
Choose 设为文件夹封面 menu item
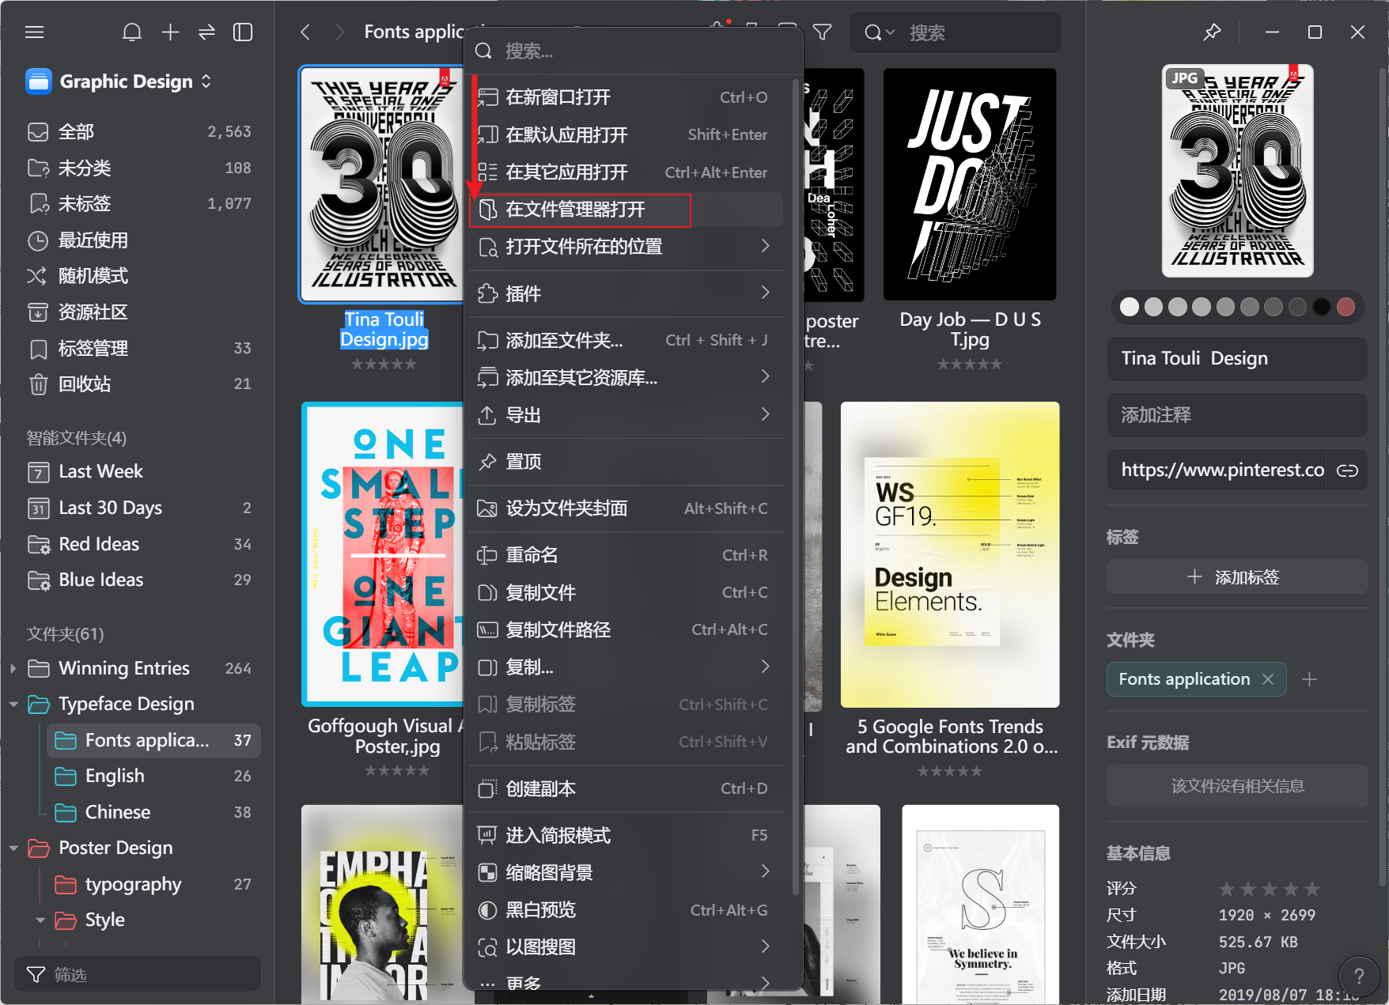[x=626, y=508]
